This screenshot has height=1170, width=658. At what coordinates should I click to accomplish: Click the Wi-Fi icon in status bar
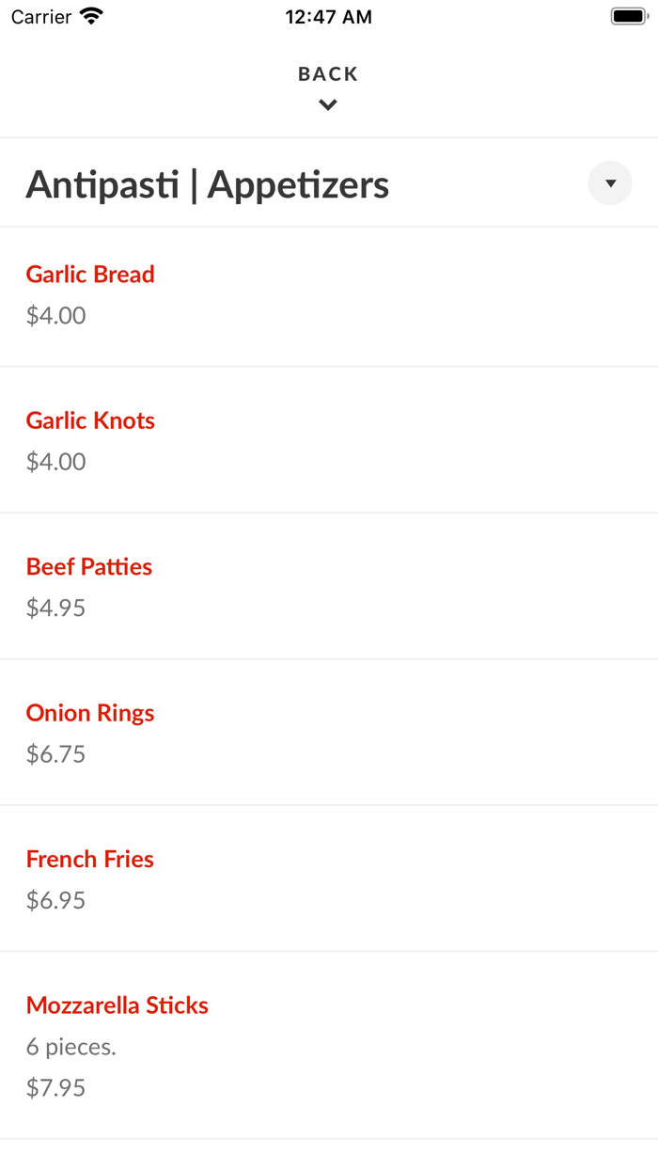point(92,16)
